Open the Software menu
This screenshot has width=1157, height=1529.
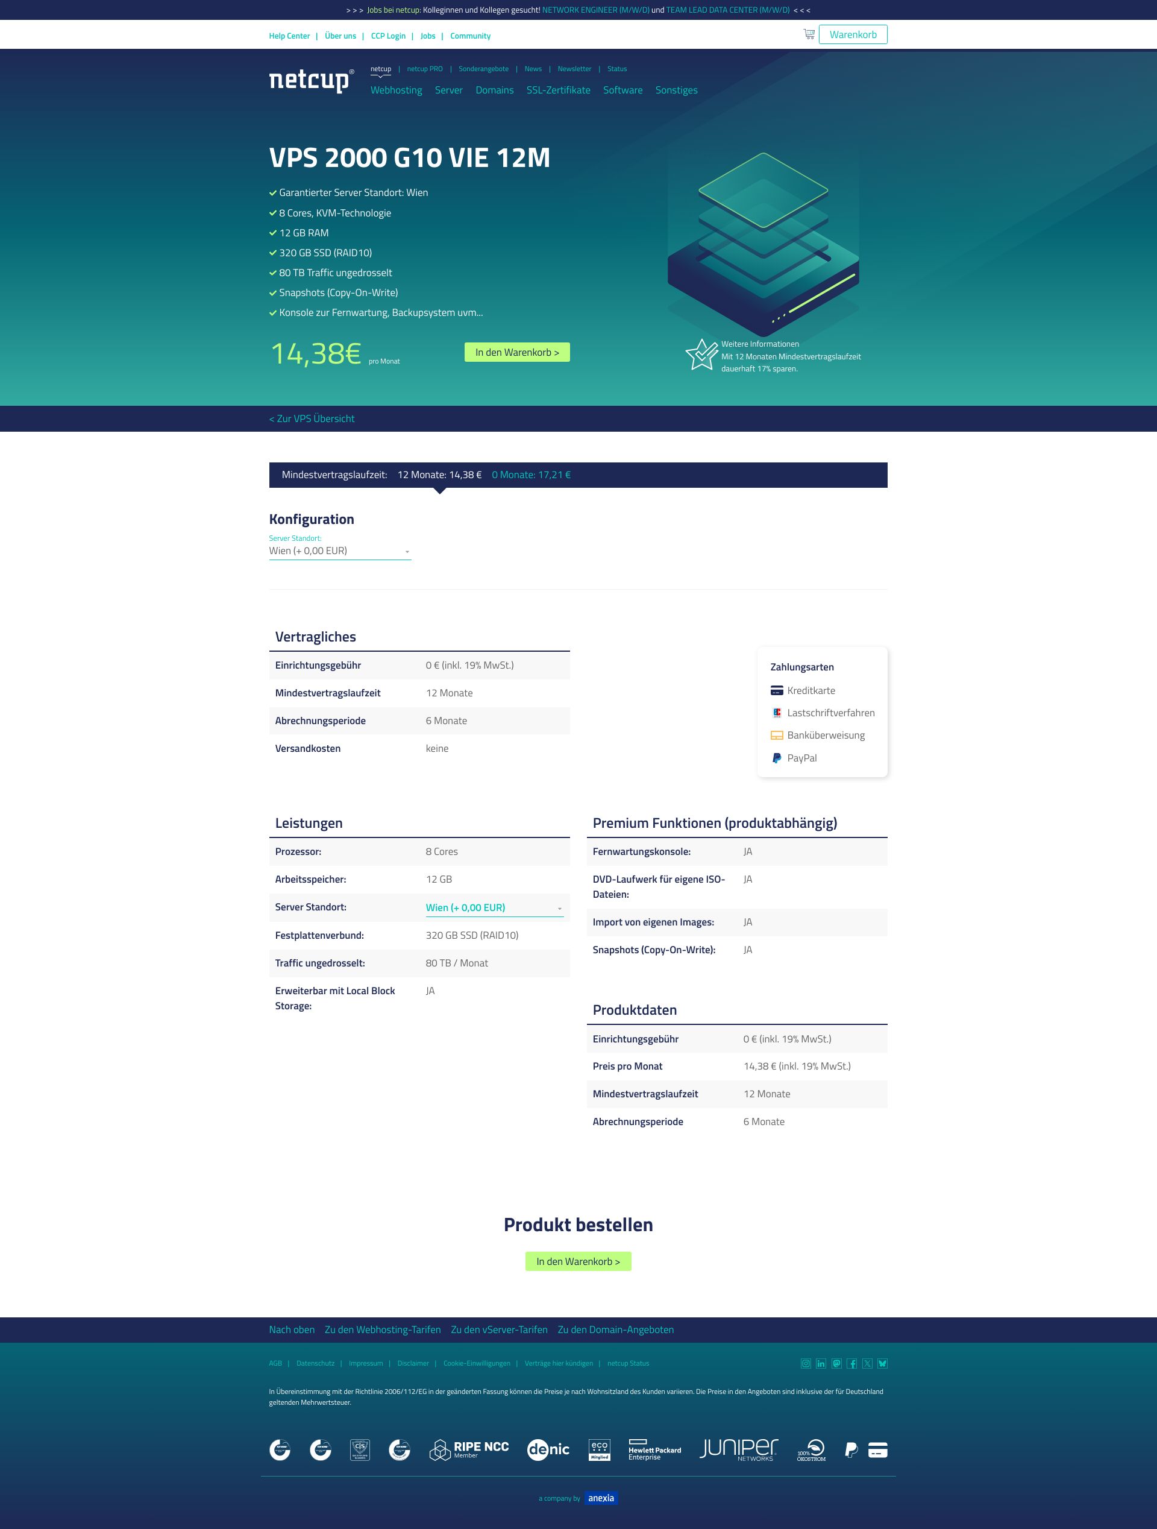point(622,90)
